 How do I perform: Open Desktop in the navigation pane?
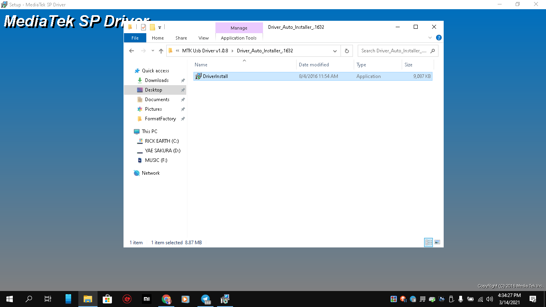(153, 90)
